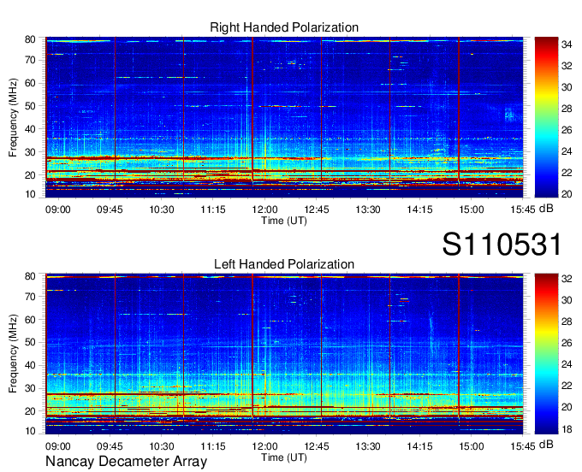Click 80 MHz tick on Right Handed plot
582x472 pixels.
[x=30, y=39]
